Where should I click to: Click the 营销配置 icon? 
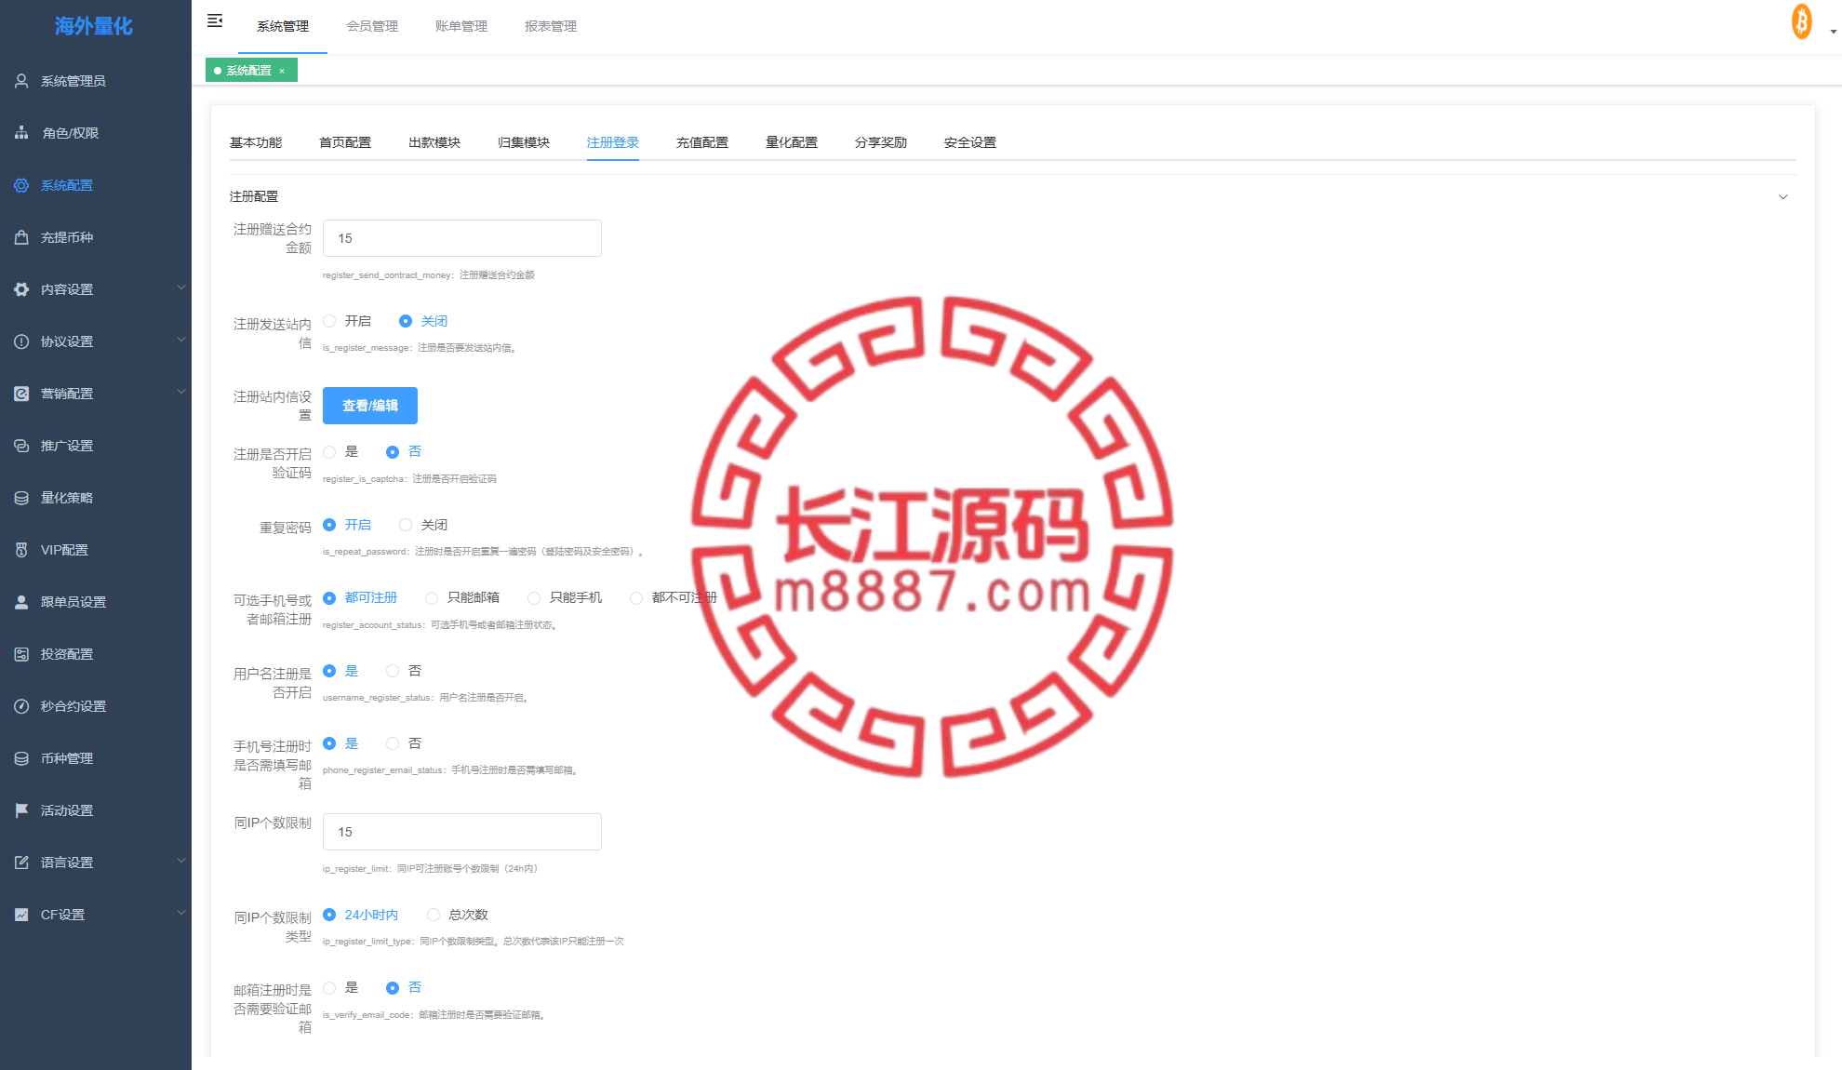point(21,394)
